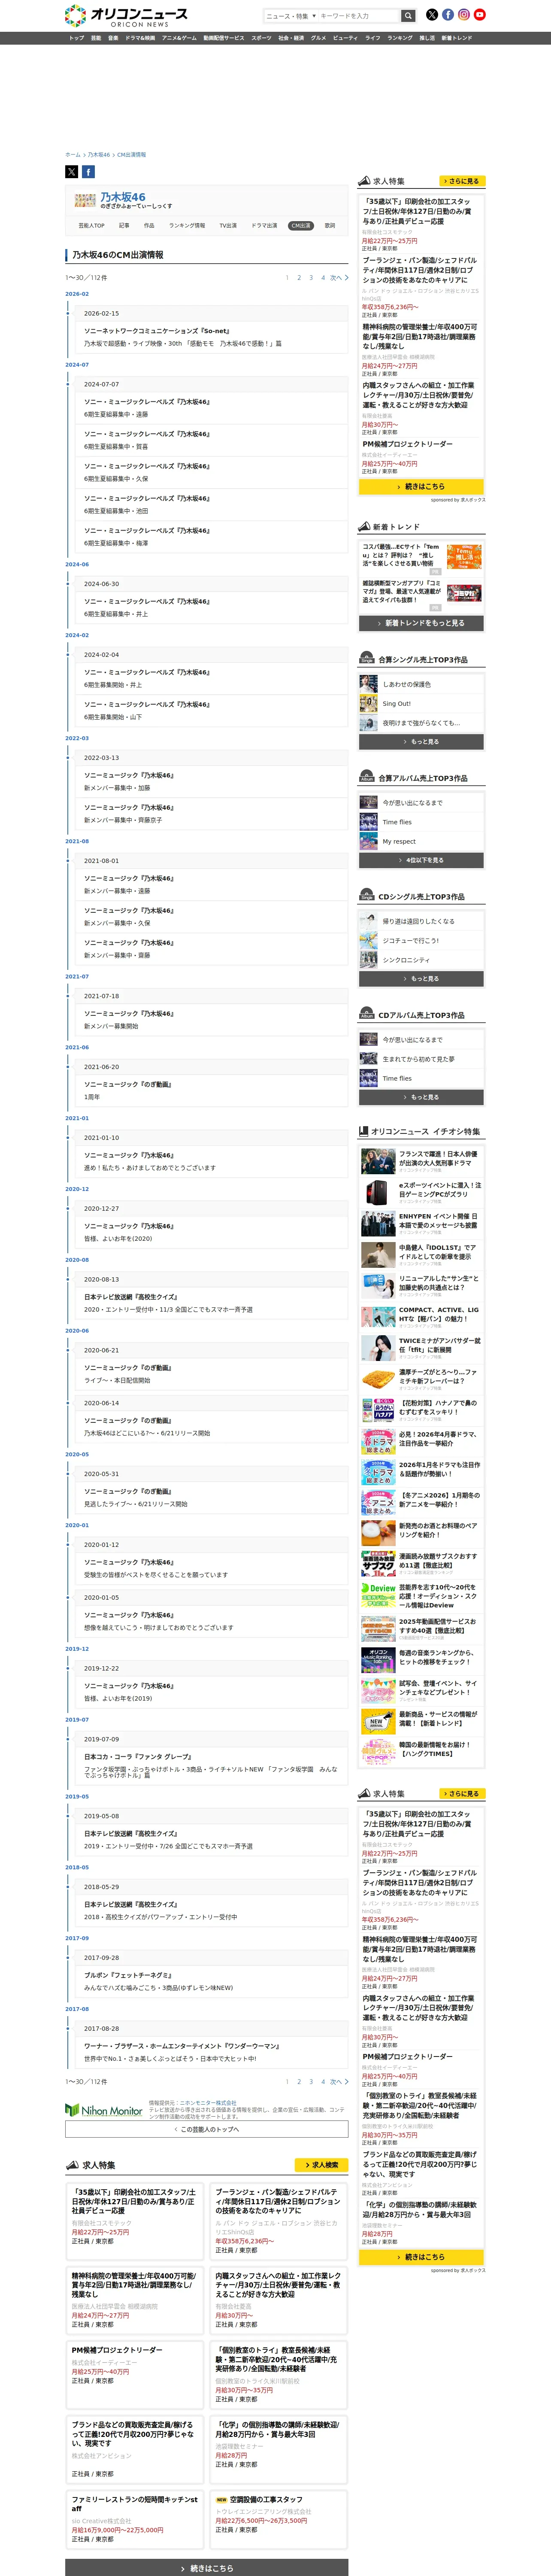
Task: Open the NEW ARRIVAL trend banner
Action: coord(378,1721)
